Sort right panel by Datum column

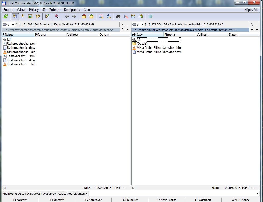point(244,35)
